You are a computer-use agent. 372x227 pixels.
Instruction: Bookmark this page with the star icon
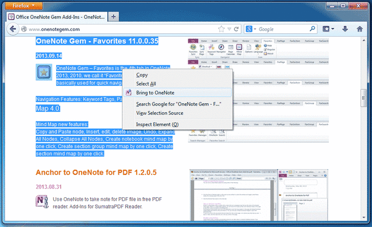coord(221,29)
